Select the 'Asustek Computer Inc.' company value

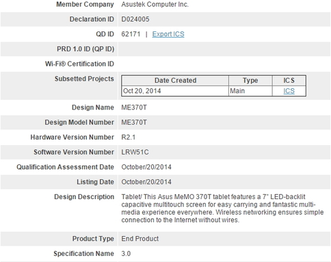(x=155, y=4)
